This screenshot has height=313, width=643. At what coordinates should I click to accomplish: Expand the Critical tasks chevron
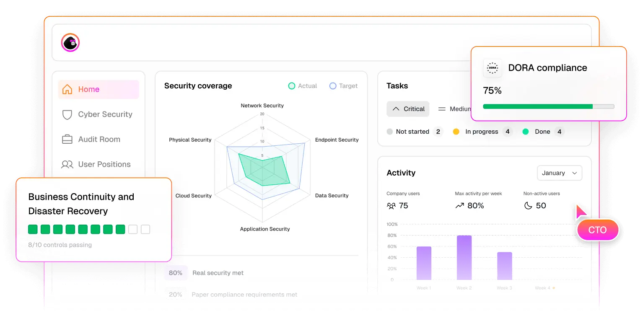point(395,109)
